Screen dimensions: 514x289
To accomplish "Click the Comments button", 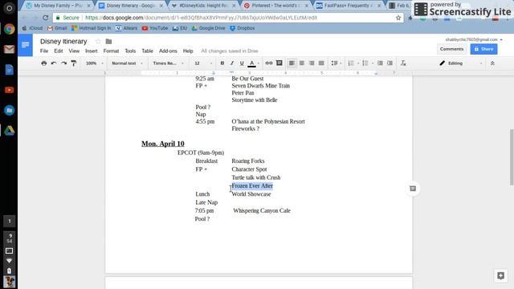I will click(x=451, y=49).
